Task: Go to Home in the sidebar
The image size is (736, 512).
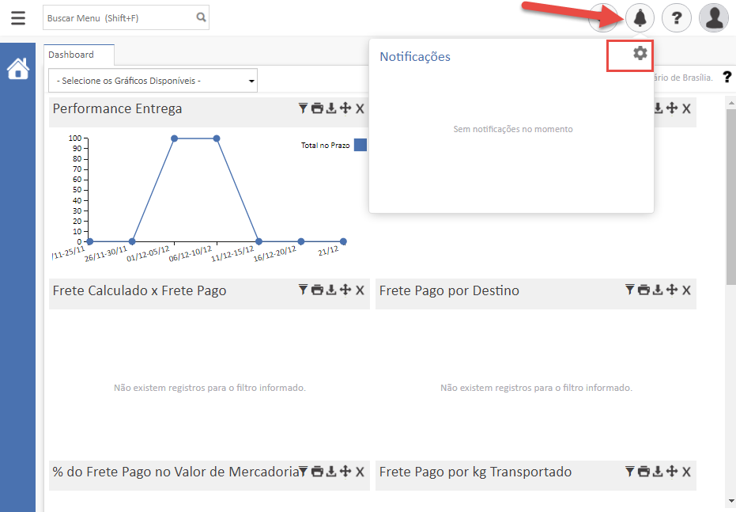Action: [17, 70]
